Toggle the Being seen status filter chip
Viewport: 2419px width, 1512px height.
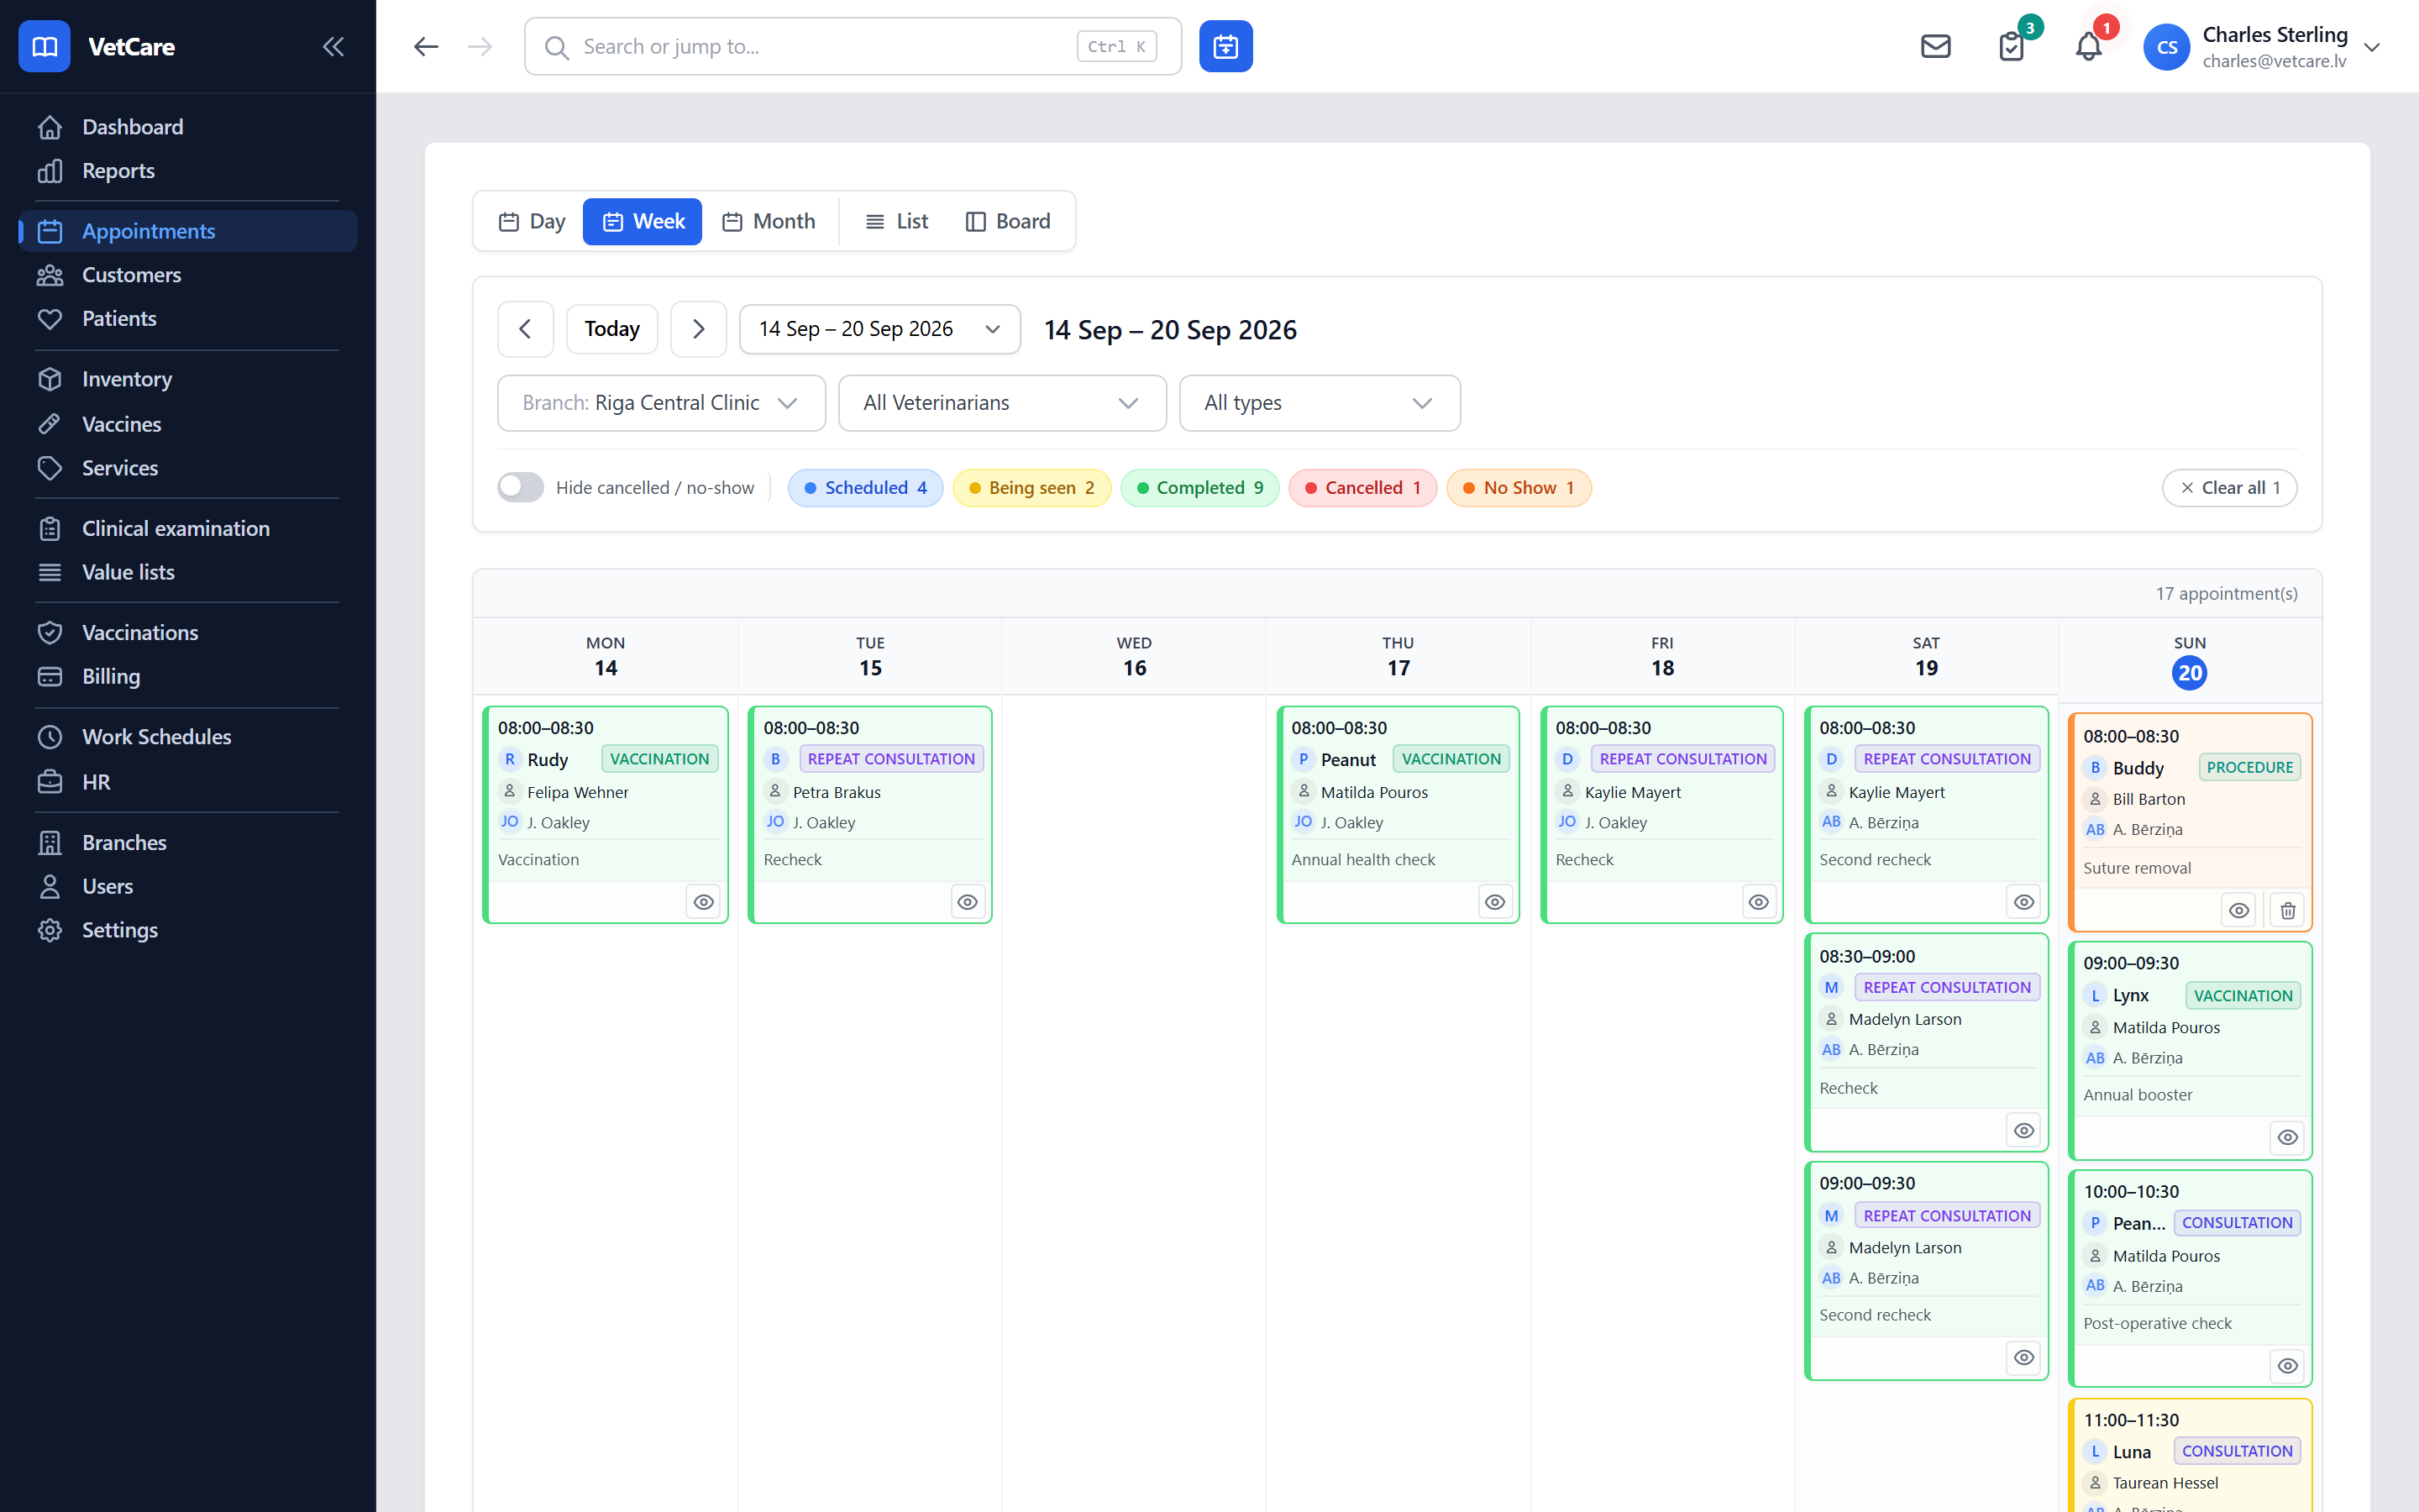coord(1031,488)
